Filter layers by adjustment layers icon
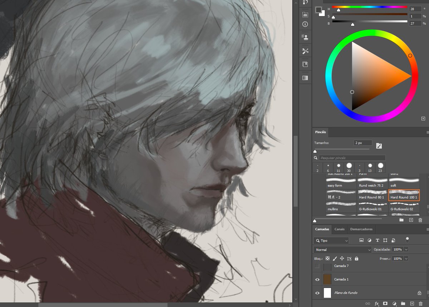The width and height of the screenshot is (429, 307). 369,240
